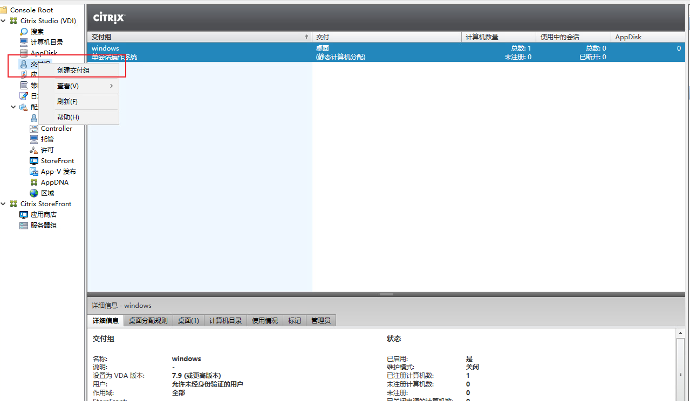Click 刷新(F) in the context menu

pyautogui.click(x=67, y=102)
